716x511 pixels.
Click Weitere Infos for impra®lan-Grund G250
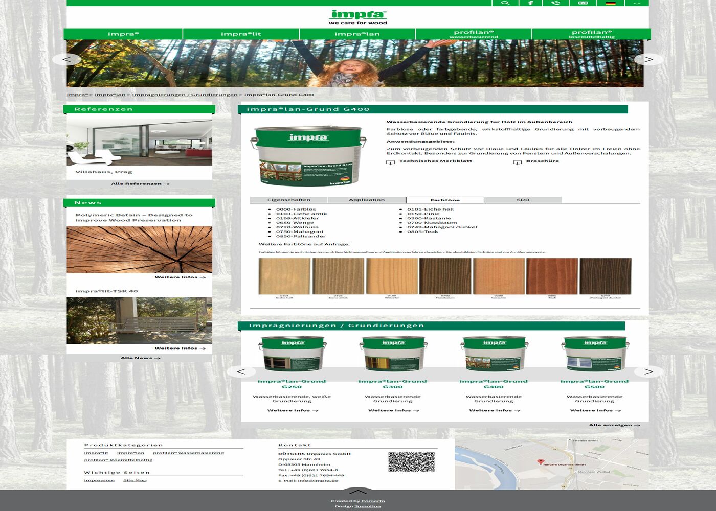coord(293,411)
